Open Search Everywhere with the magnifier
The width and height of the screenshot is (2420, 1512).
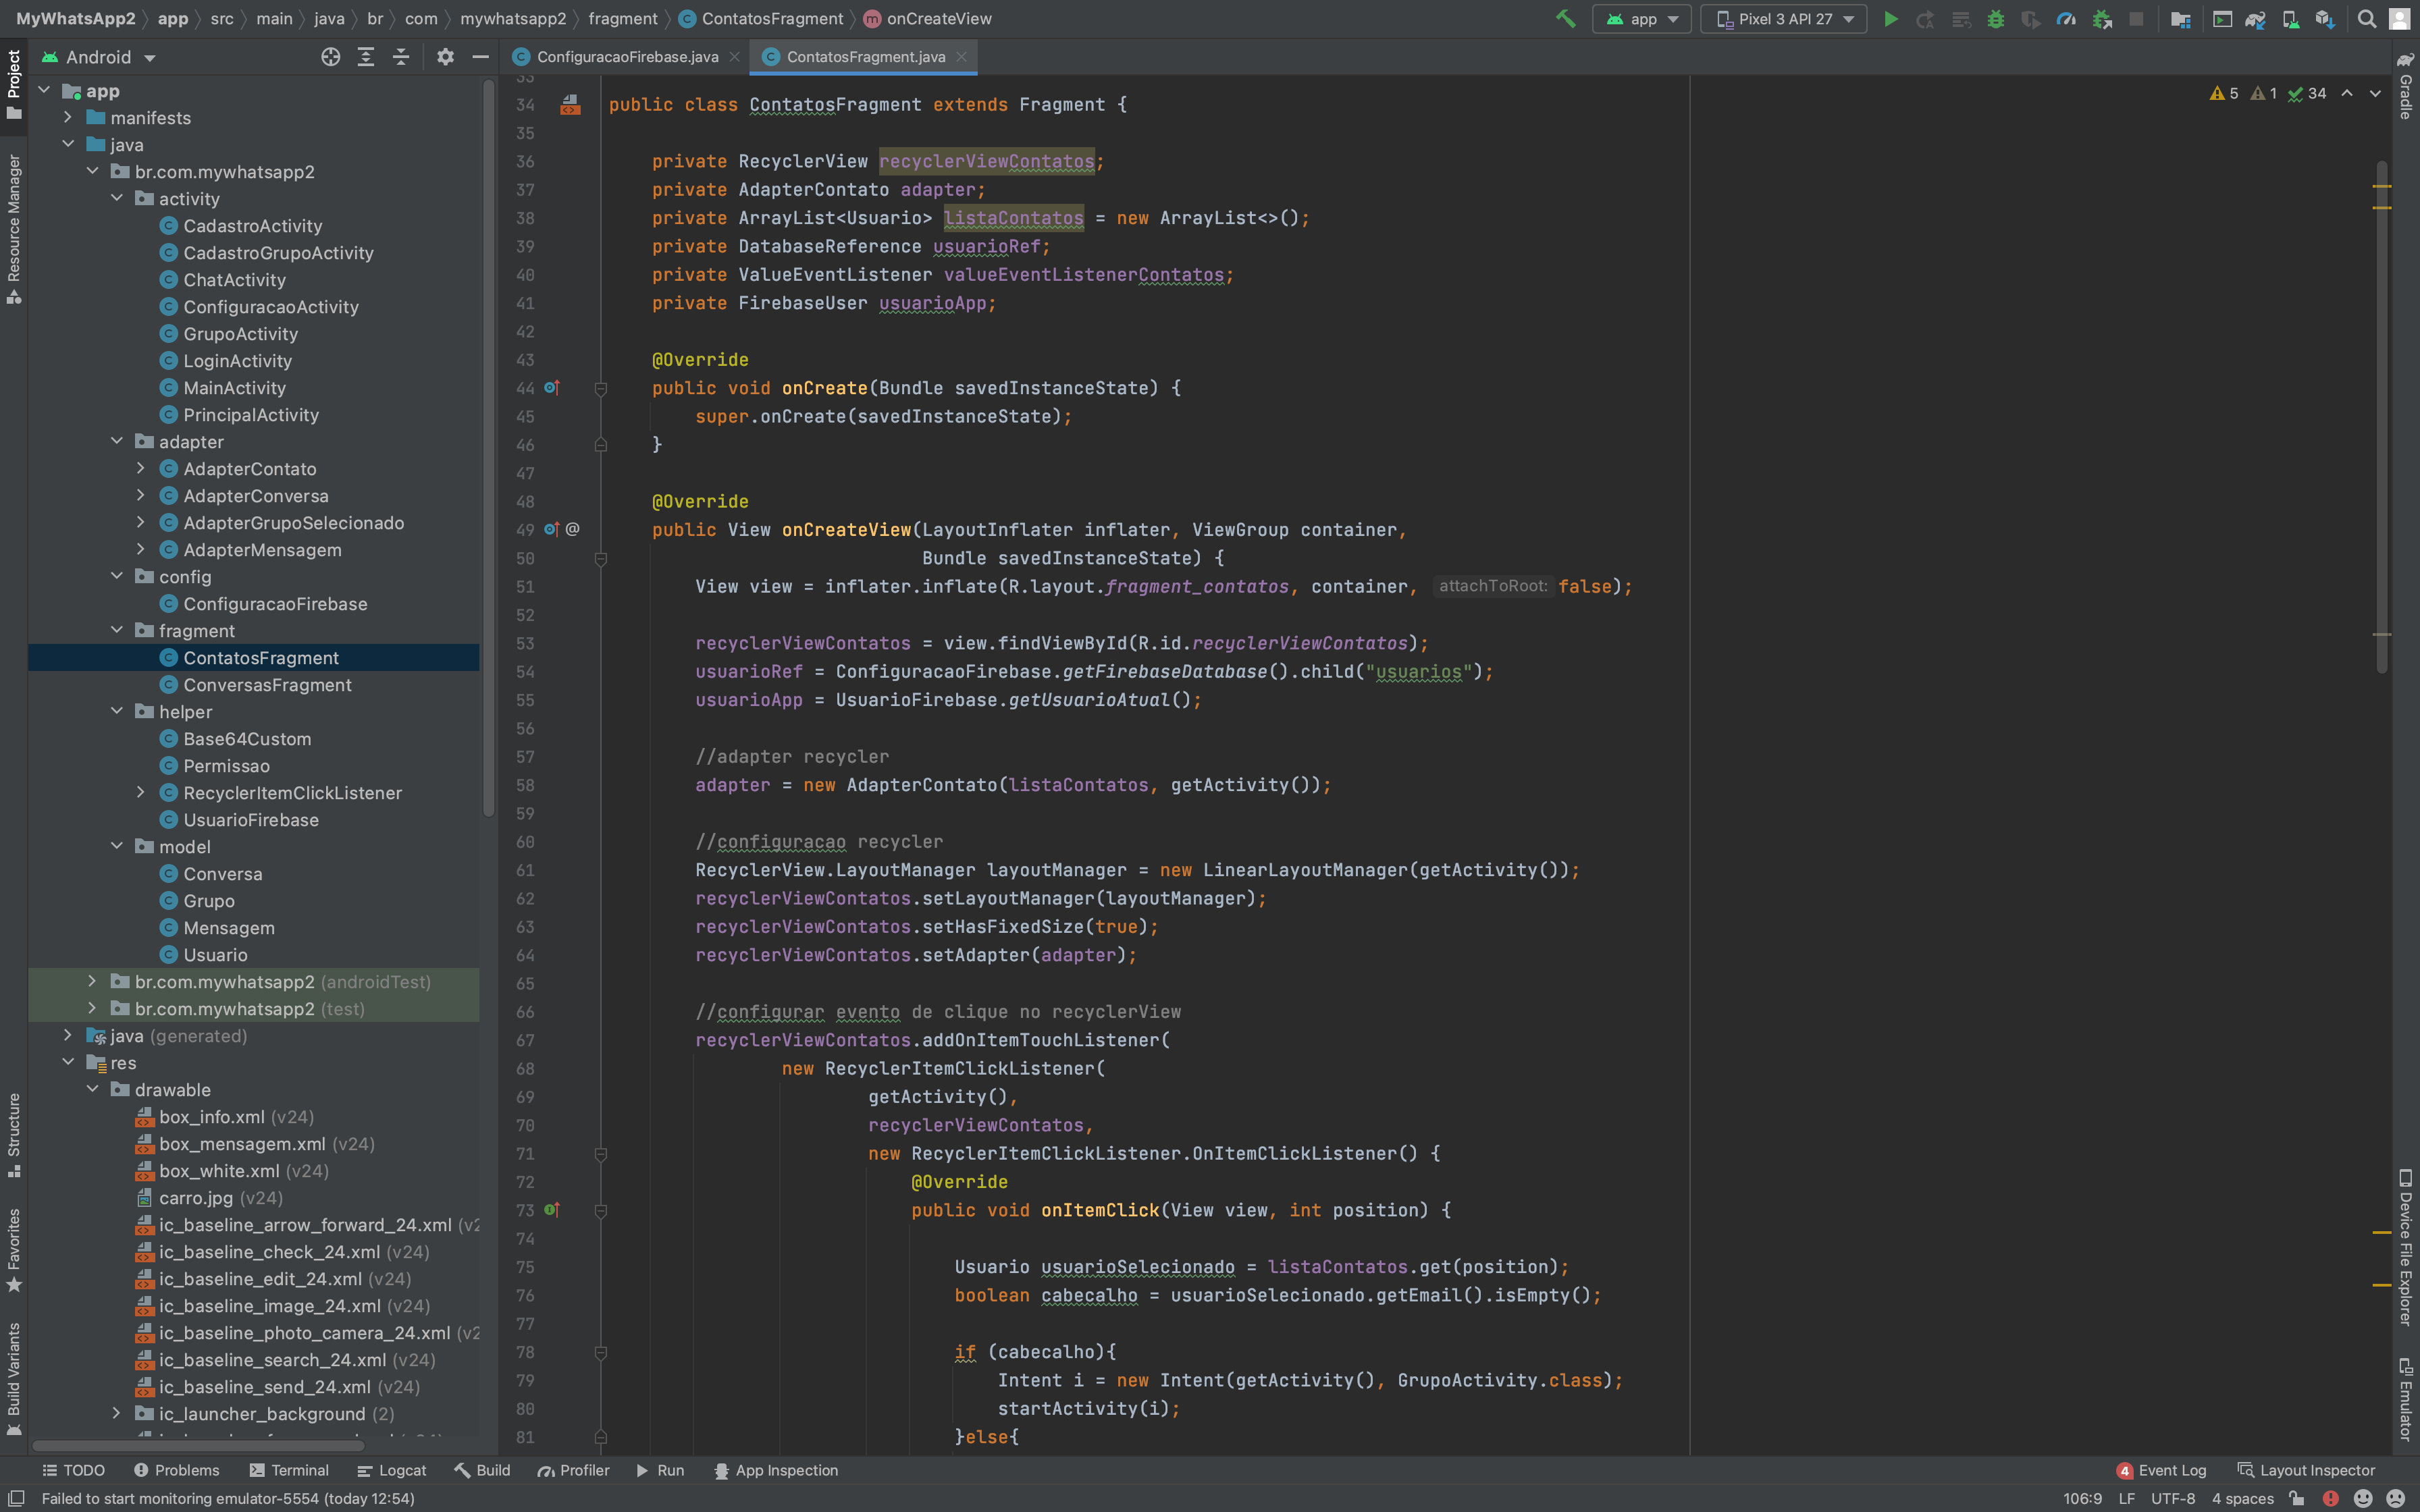click(x=2366, y=19)
